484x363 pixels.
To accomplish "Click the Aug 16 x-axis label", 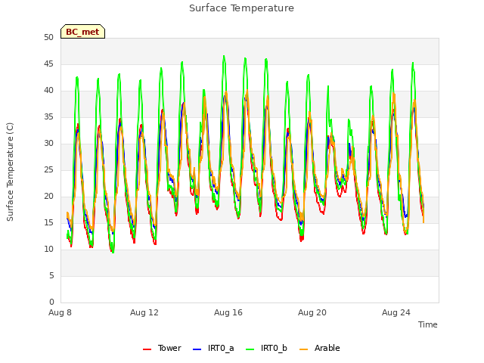I will pyautogui.click(x=228, y=312).
